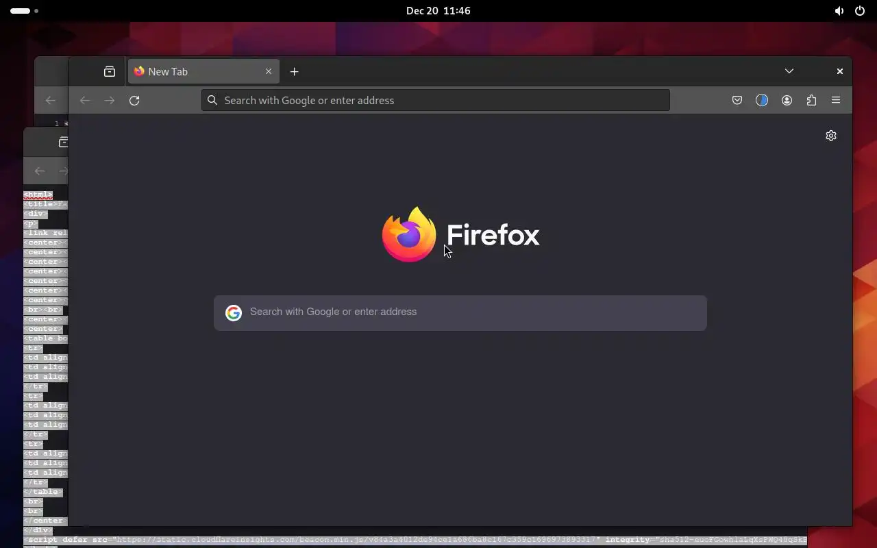Open the list all tabs chevron
Viewport: 877px width, 548px height.
(789, 71)
